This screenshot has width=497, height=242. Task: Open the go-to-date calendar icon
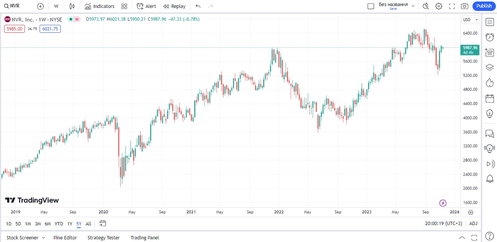click(x=103, y=224)
